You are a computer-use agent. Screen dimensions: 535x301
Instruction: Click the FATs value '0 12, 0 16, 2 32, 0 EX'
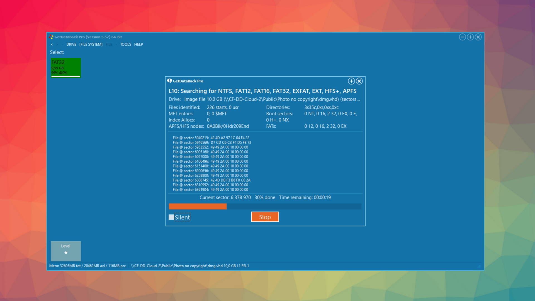pyautogui.click(x=325, y=126)
